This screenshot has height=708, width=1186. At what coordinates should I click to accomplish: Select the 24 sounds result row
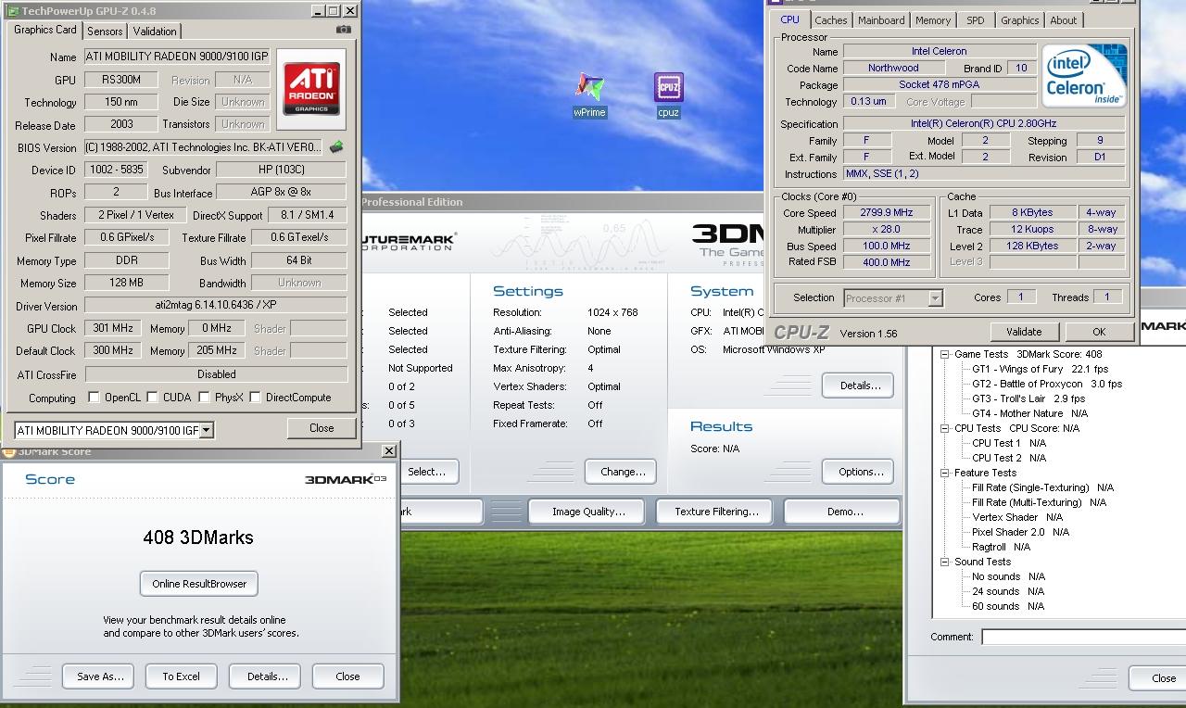click(x=1008, y=591)
